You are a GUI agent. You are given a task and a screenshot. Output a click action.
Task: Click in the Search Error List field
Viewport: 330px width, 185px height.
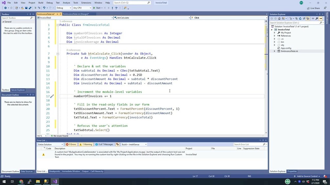[248, 144]
